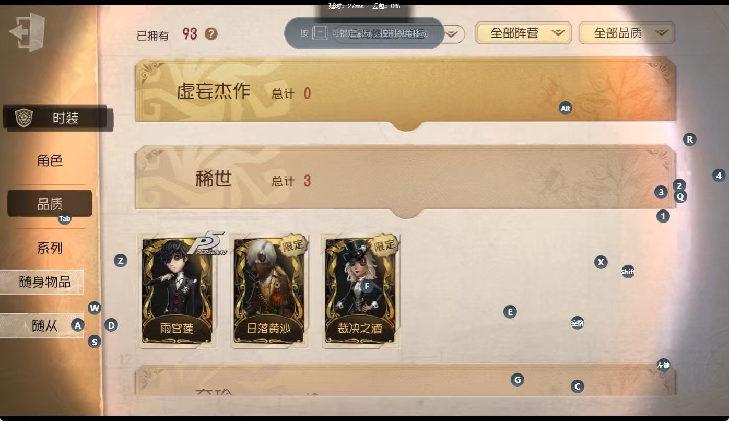Image resolution: width=729 pixels, height=421 pixels.
Task: Expand the partially hidden filter dropdown arrow
Action: tap(454, 34)
